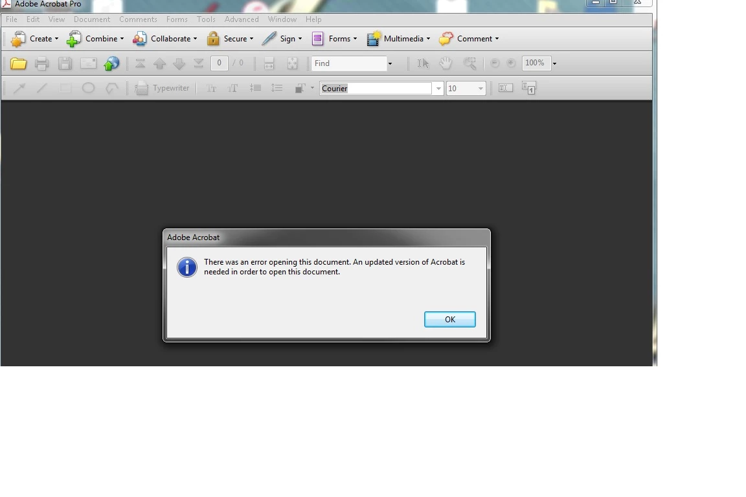
Task: Open the Edit menu
Action: [x=33, y=19]
